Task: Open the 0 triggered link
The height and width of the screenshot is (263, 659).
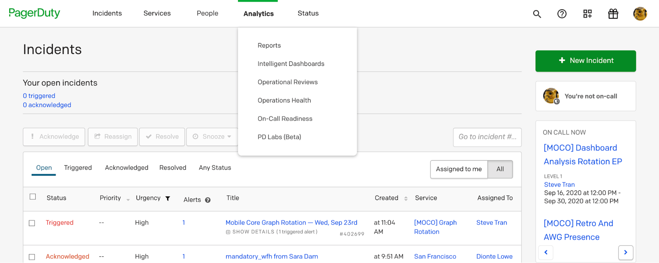Action: click(39, 96)
